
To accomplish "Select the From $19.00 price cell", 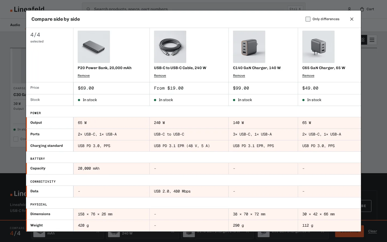I will click(189, 88).
